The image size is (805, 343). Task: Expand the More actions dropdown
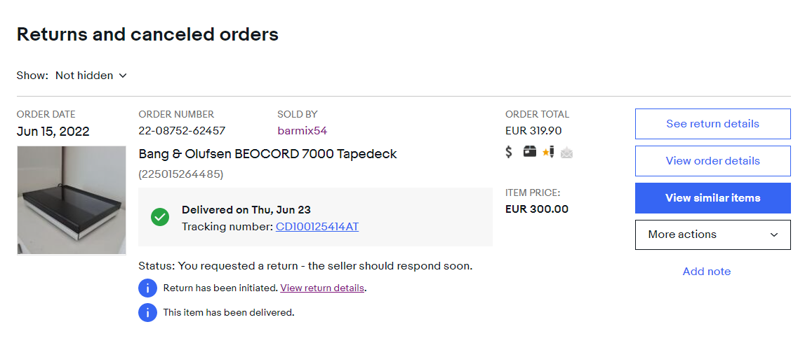(x=712, y=234)
